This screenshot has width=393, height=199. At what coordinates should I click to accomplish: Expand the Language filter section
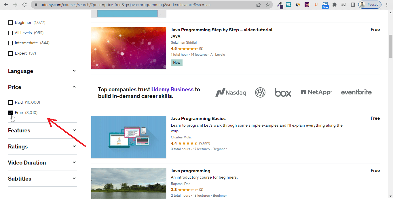[42, 71]
